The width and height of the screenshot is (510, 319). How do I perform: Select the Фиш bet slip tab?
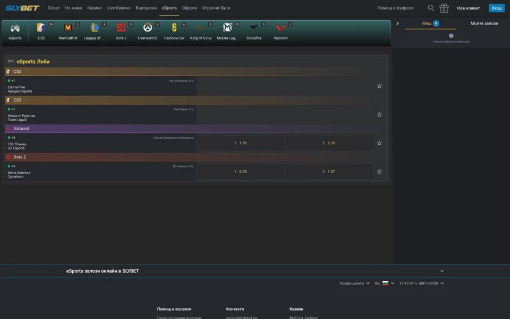(431, 23)
